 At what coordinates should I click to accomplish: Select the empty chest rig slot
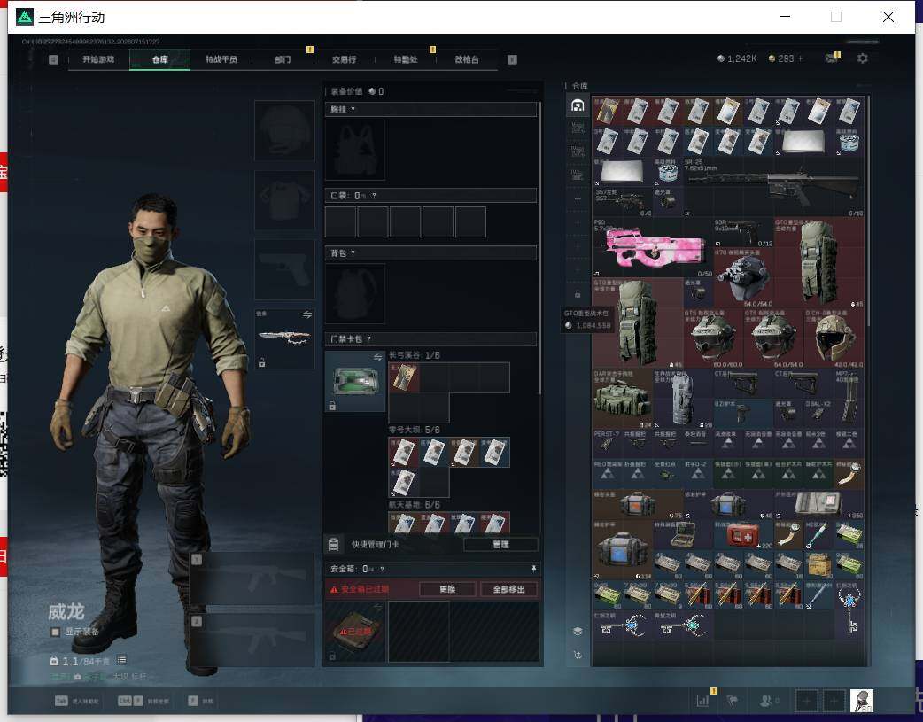[355, 150]
